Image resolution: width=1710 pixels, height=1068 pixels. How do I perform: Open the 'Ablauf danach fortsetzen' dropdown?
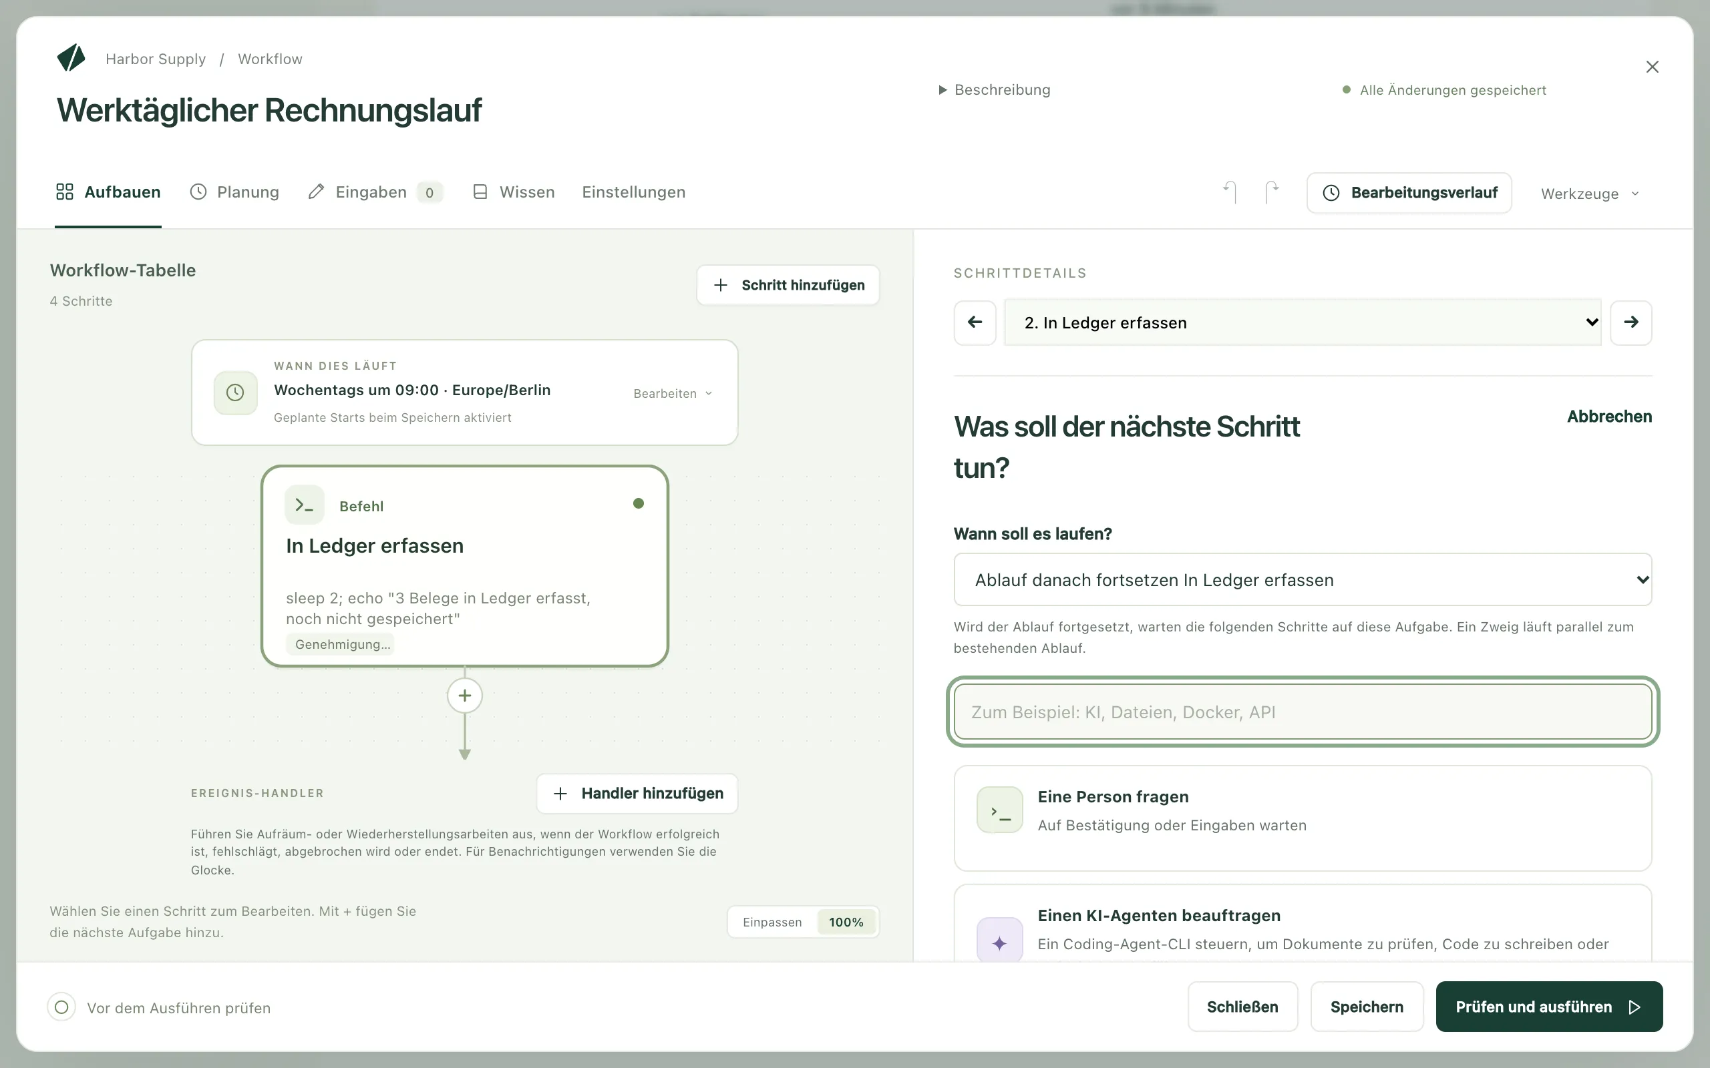coord(1303,580)
